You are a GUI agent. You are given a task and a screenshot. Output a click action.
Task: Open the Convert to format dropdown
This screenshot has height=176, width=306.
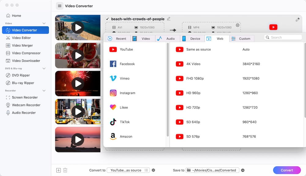[129, 170]
